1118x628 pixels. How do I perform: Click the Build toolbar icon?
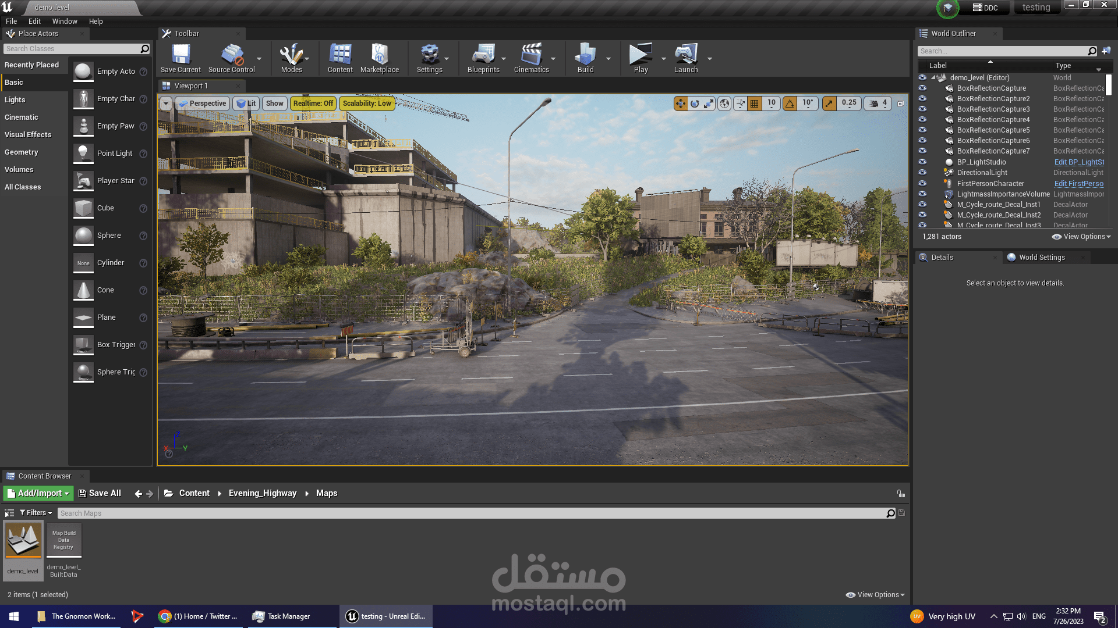coord(585,58)
